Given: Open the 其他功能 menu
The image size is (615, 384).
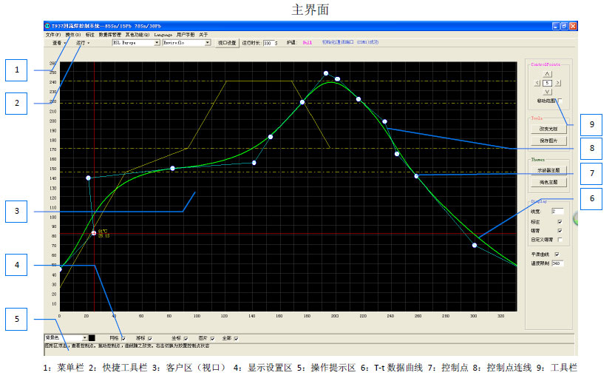Looking at the screenshot, I should click(137, 35).
